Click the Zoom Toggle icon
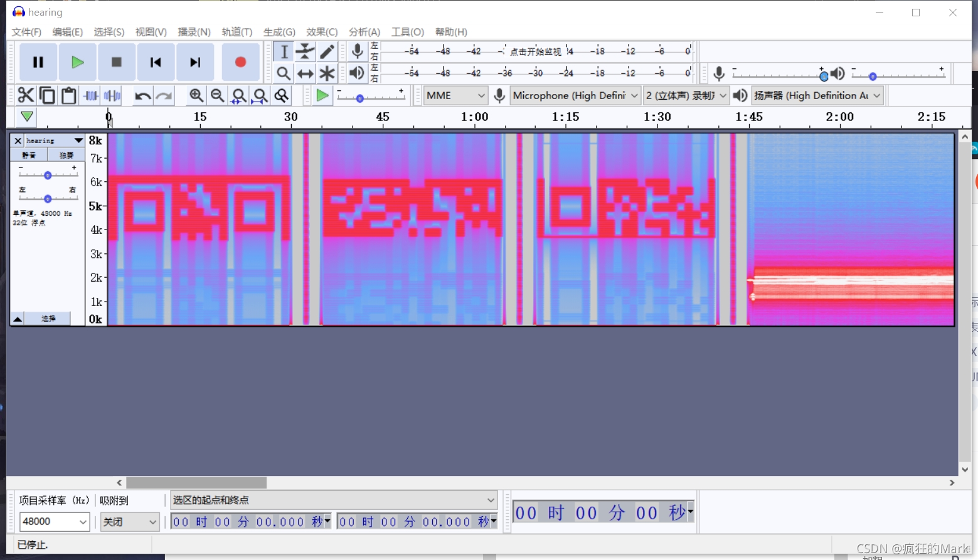 [x=282, y=95]
